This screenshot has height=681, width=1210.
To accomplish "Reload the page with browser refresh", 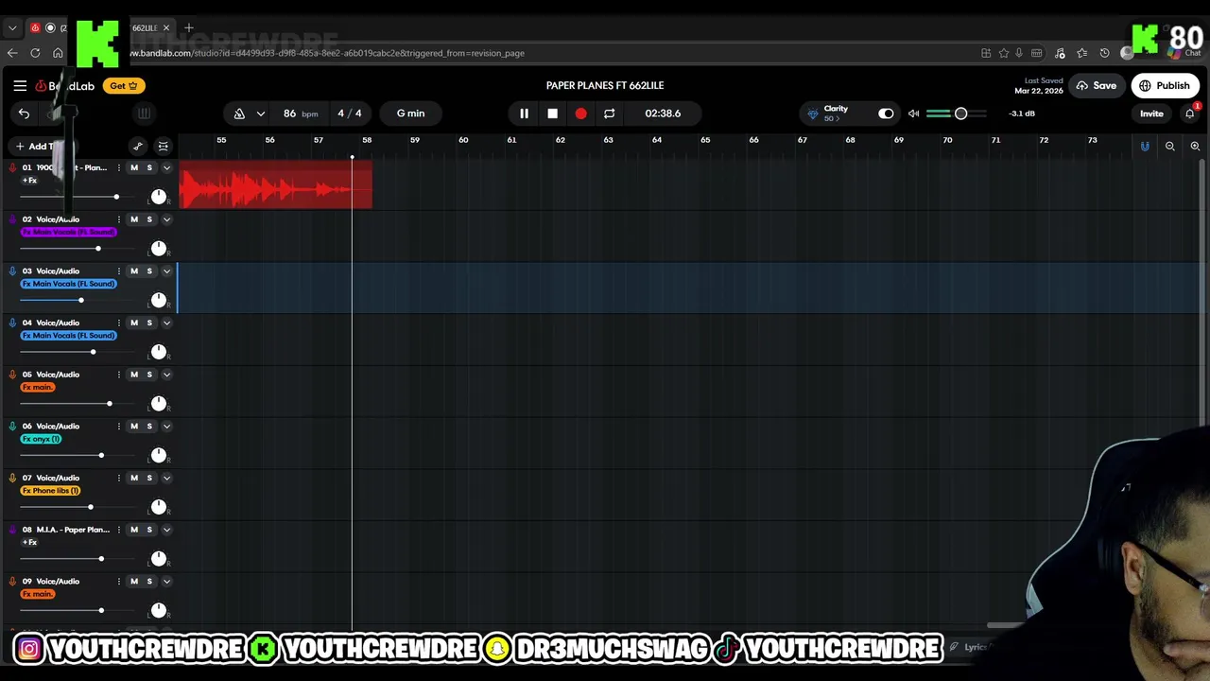I will 35,53.
